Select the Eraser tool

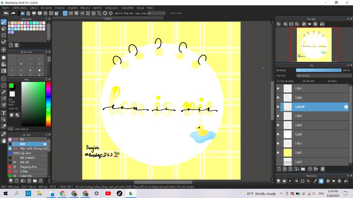(3, 29)
